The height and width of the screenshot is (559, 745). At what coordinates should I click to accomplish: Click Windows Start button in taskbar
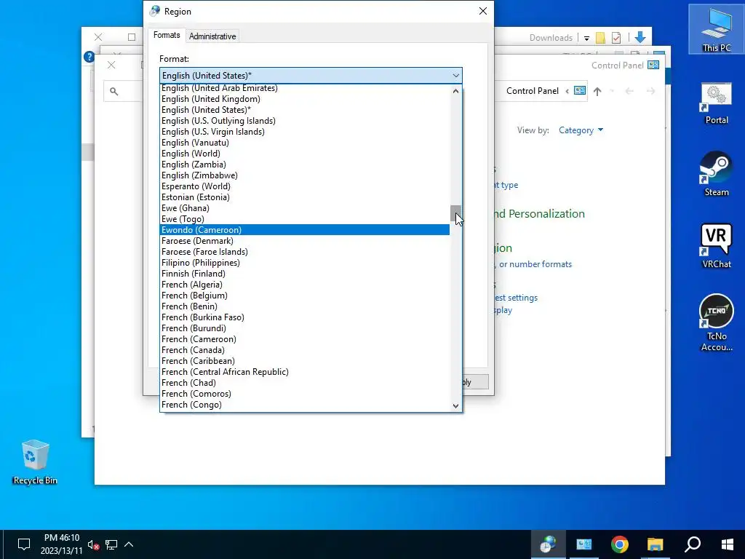tap(727, 544)
